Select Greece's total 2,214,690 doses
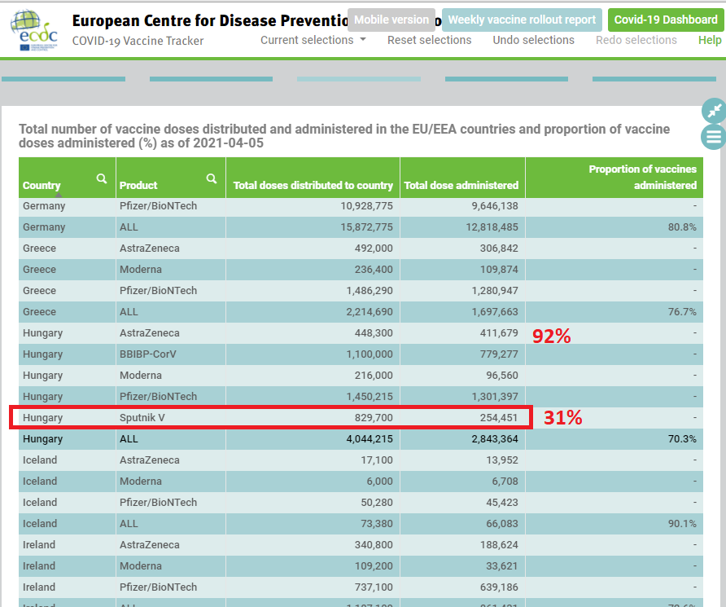Image resolution: width=726 pixels, height=607 pixels. click(x=370, y=312)
